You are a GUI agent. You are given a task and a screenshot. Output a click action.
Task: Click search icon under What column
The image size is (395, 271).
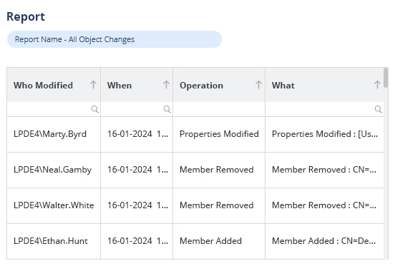pos(378,109)
